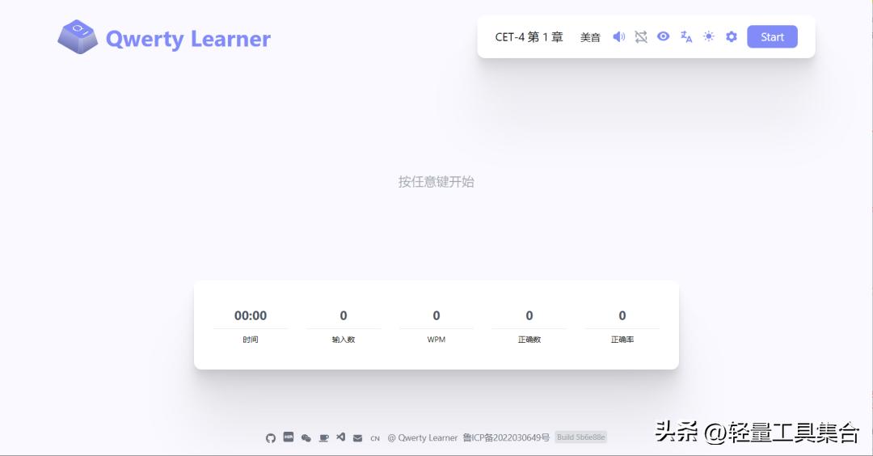Click 按任意键开始 prompt text
The height and width of the screenshot is (456, 873).
(x=436, y=181)
